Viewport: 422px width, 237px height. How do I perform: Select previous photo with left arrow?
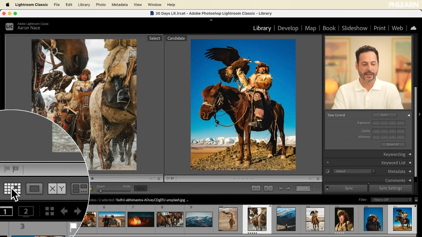281,188
